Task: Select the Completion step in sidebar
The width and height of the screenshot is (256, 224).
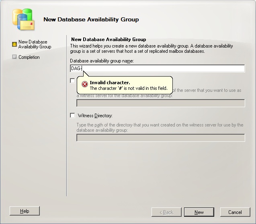Action: click(29, 57)
